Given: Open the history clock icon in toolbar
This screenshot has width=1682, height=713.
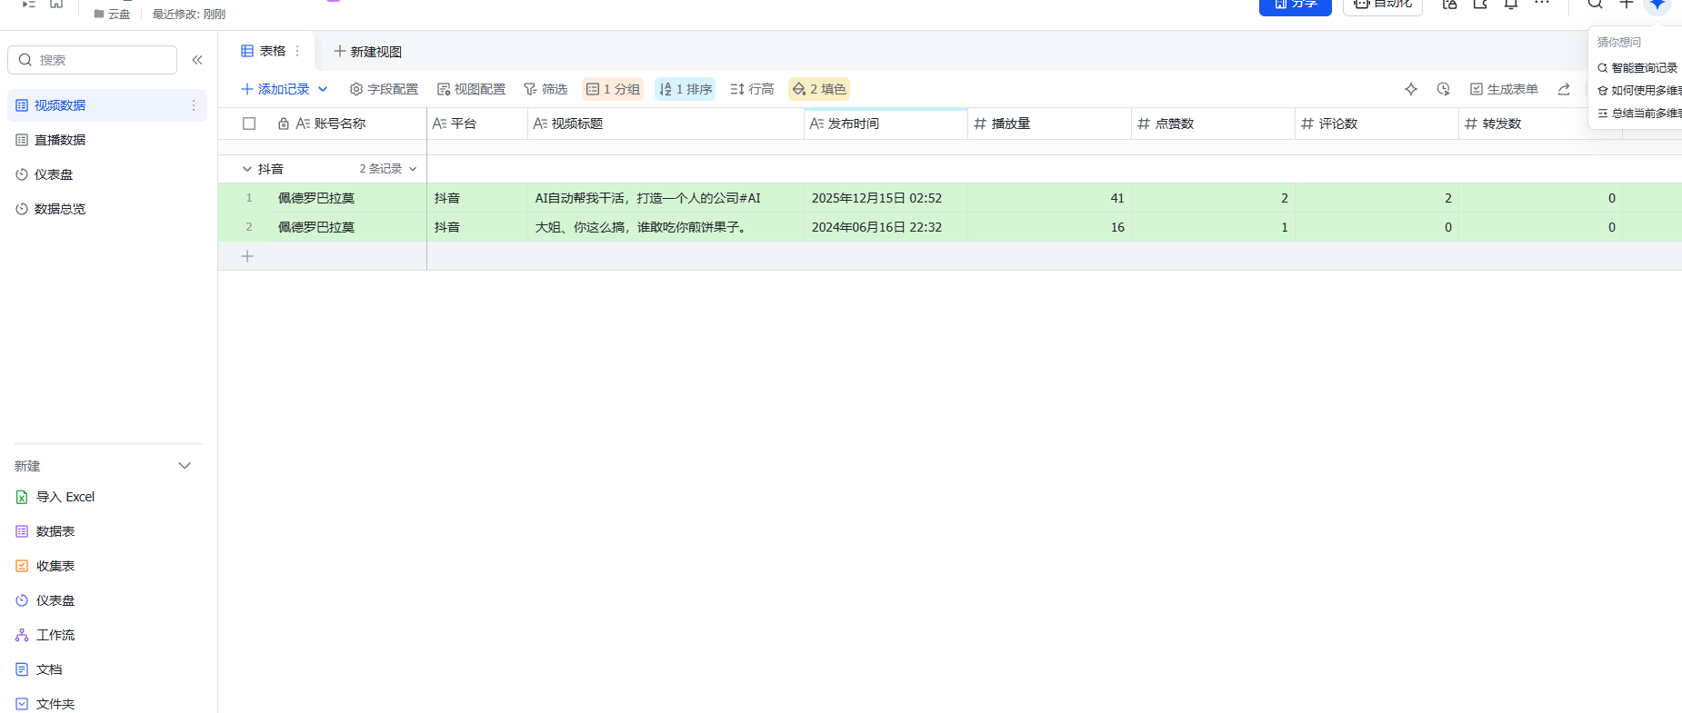Looking at the screenshot, I should click(x=1443, y=89).
